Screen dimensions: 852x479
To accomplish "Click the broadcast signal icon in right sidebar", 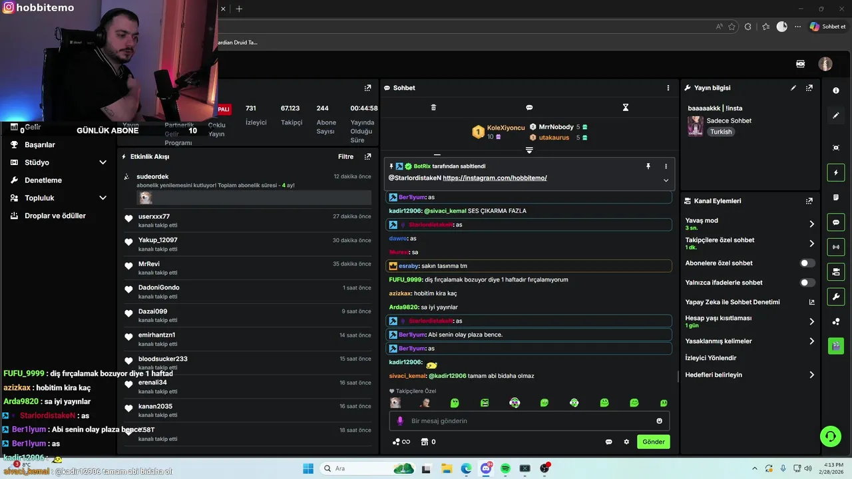I will tap(836, 247).
